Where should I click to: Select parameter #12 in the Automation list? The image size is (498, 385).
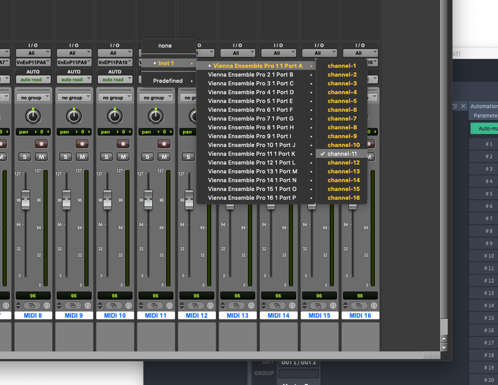pos(484,280)
